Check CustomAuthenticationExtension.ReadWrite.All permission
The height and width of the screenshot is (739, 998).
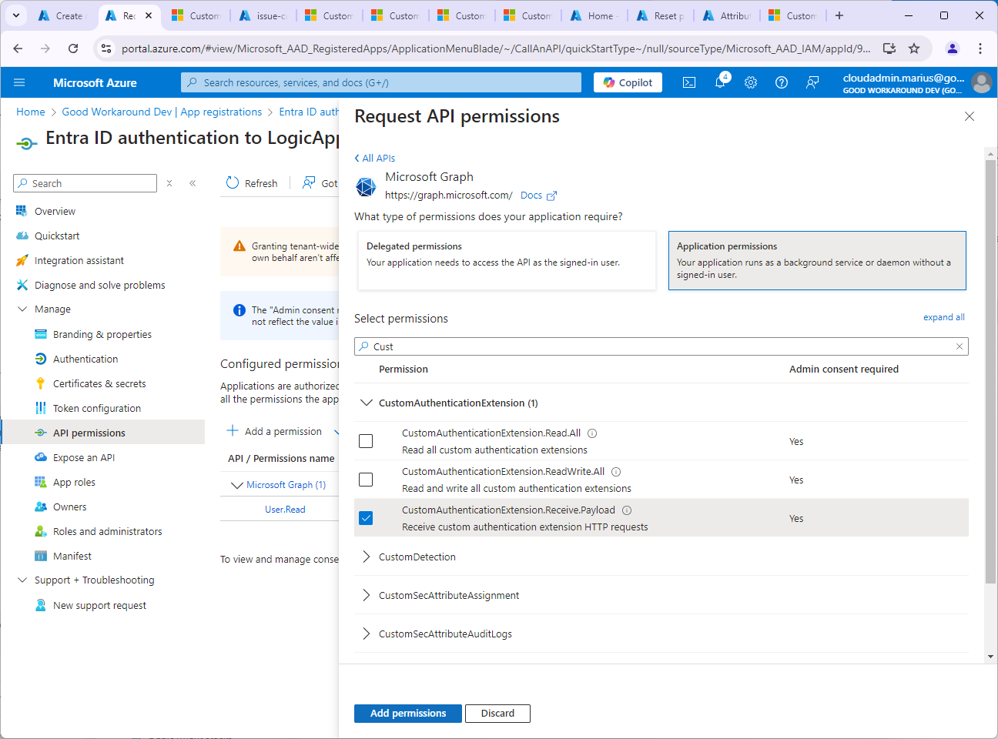pos(366,480)
